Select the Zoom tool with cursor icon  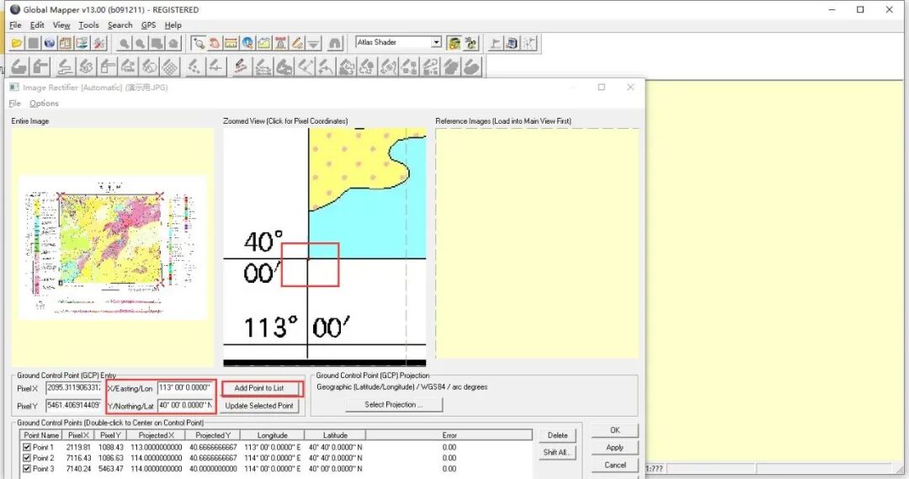pyautogui.click(x=199, y=44)
